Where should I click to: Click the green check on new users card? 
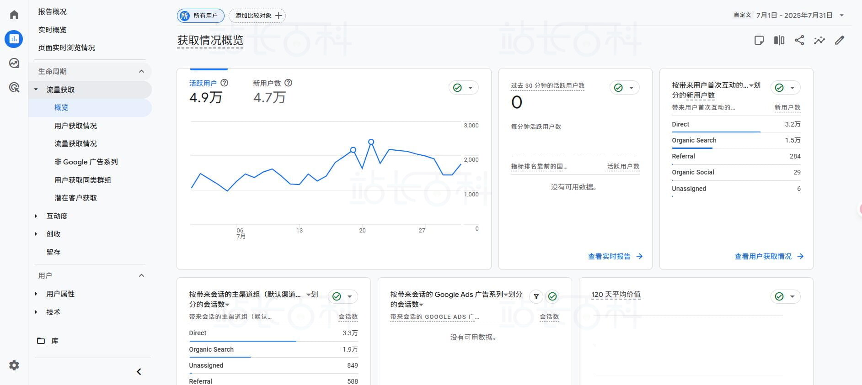[x=779, y=88]
